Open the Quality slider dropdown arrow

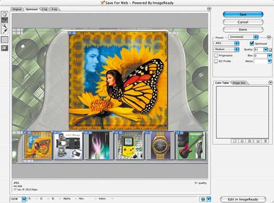click(266, 50)
